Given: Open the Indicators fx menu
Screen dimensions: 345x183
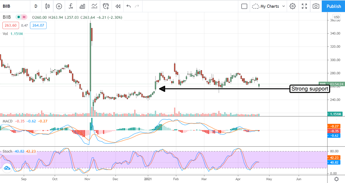Looking at the screenshot, I should pyautogui.click(x=71, y=6).
